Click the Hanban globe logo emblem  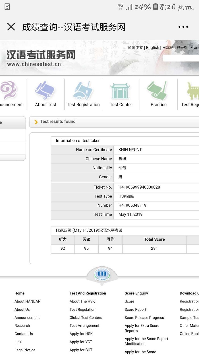click(x=101, y=275)
